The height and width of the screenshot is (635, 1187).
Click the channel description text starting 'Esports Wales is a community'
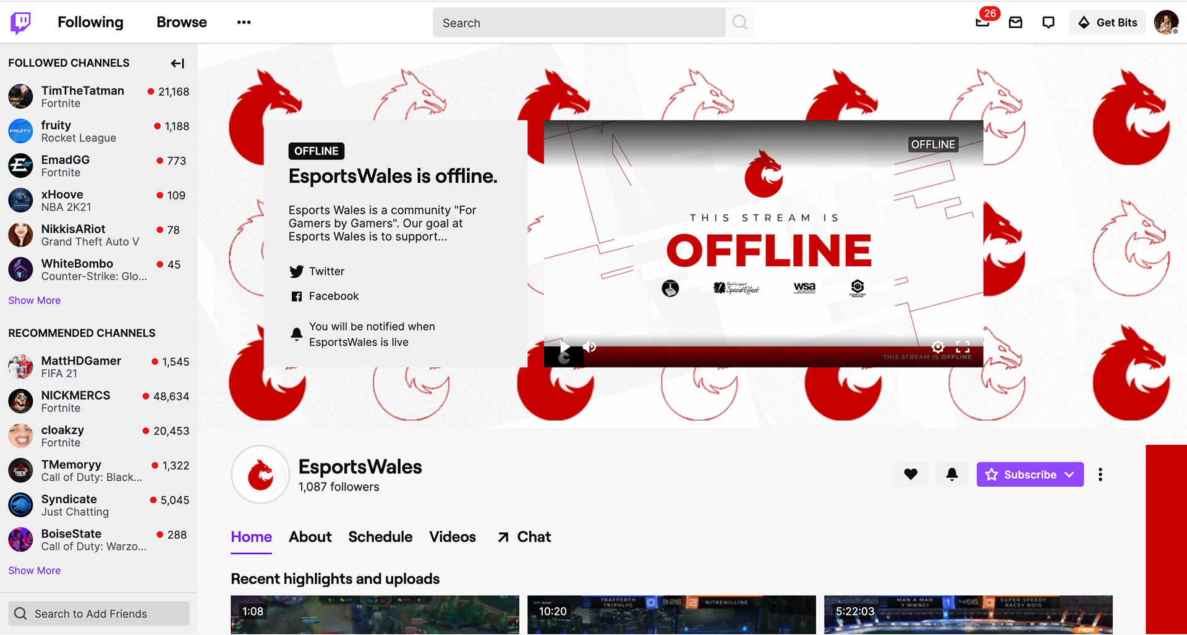pos(383,223)
